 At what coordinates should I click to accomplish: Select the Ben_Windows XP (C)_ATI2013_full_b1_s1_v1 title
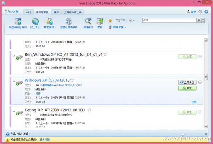pos(64,54)
